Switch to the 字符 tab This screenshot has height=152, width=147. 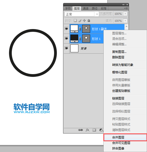[68, 9]
